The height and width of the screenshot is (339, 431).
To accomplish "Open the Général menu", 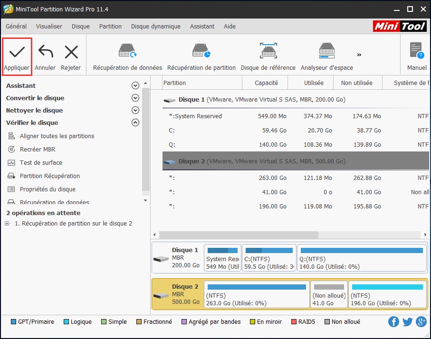I will [x=16, y=27].
